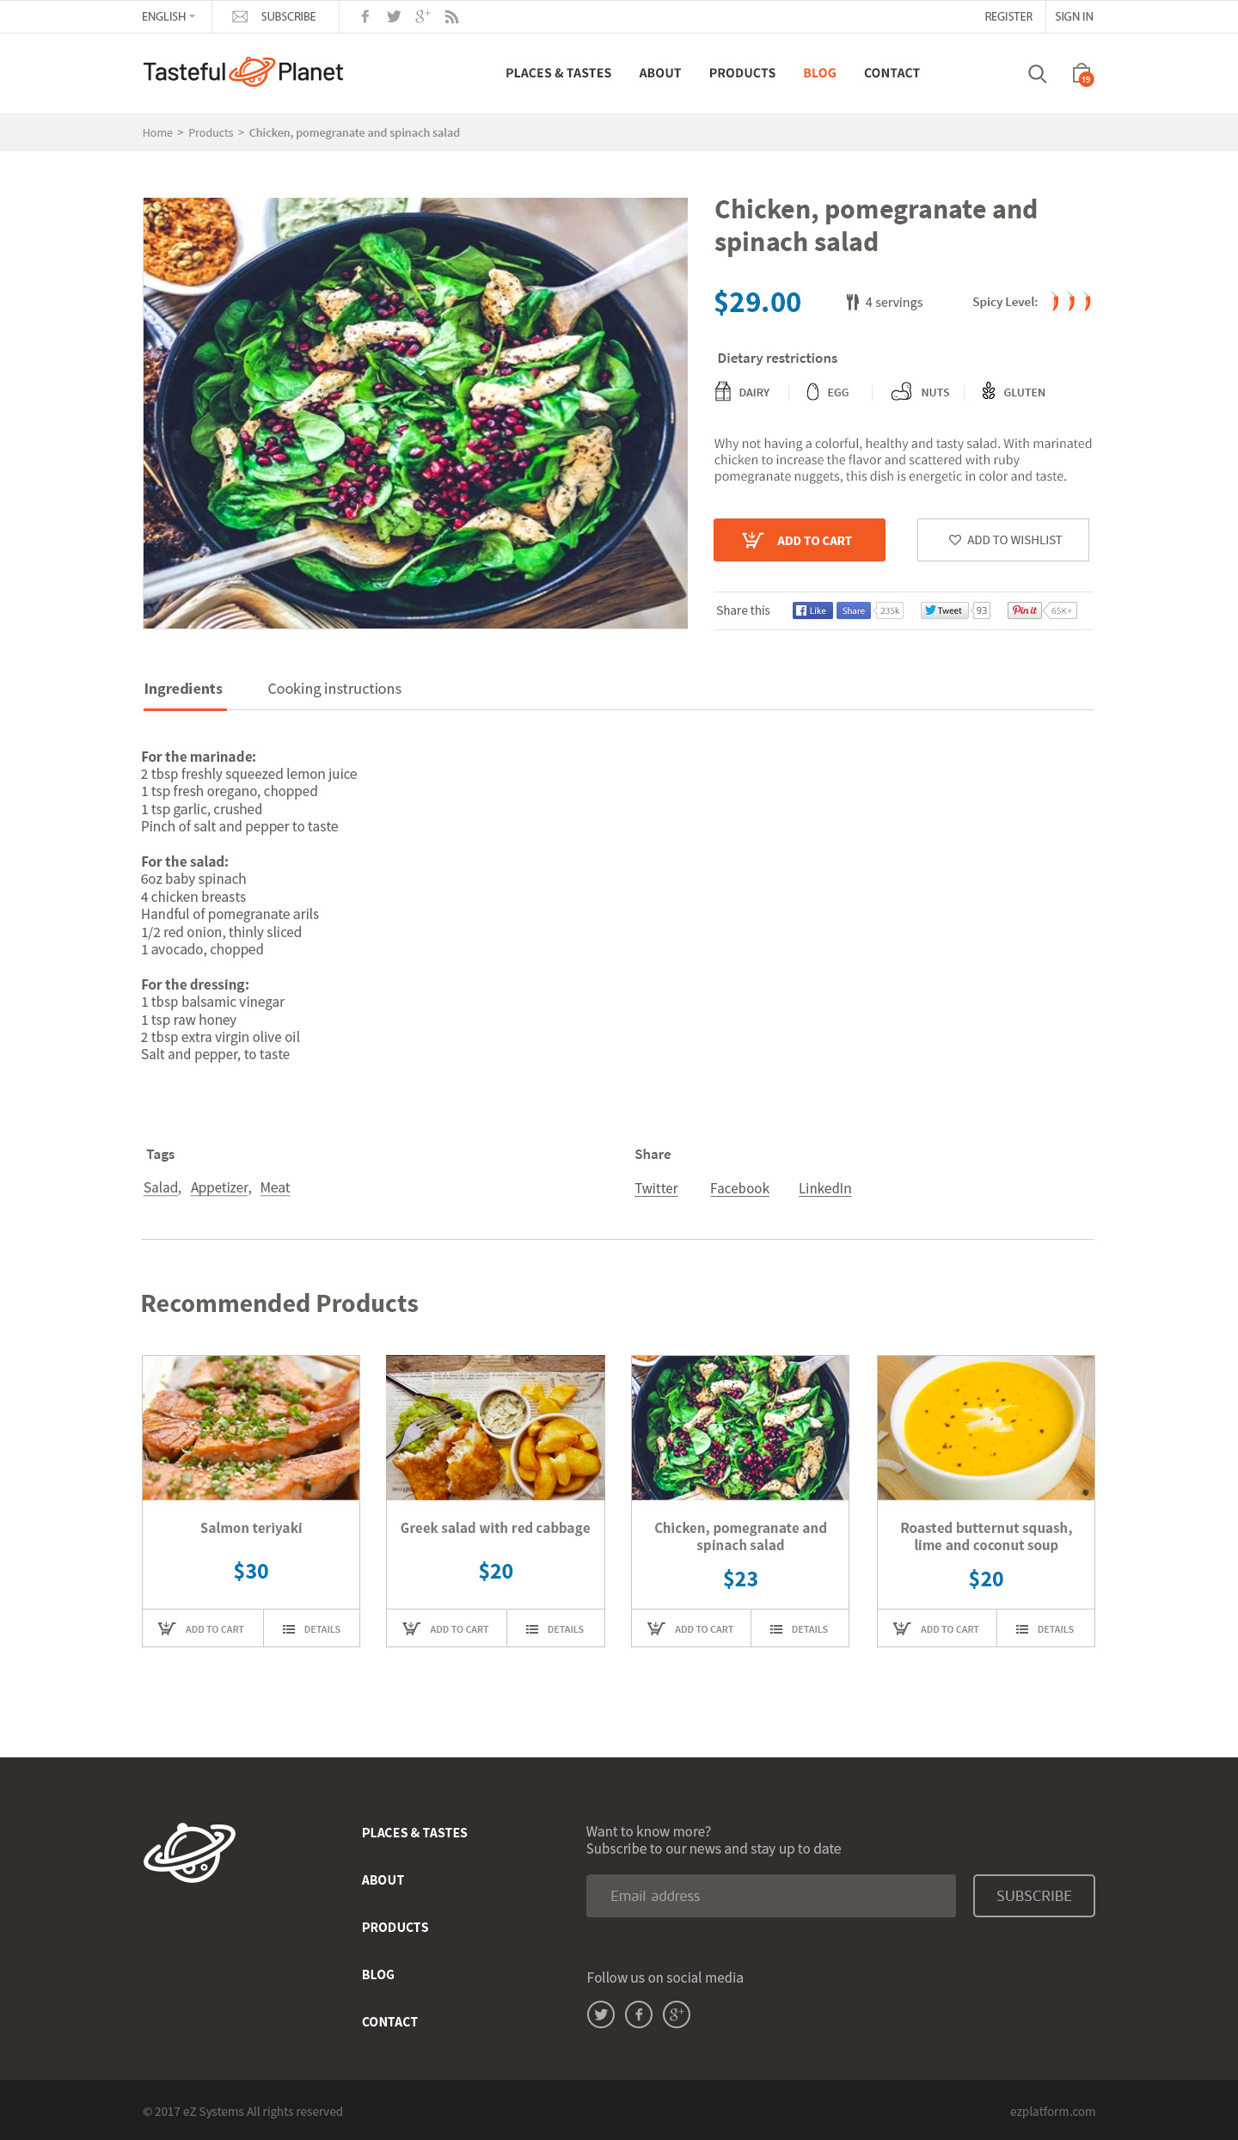Viewport: 1238px width, 2140px height.
Task: Click the Google Plus icon in top bar
Action: coord(422,16)
